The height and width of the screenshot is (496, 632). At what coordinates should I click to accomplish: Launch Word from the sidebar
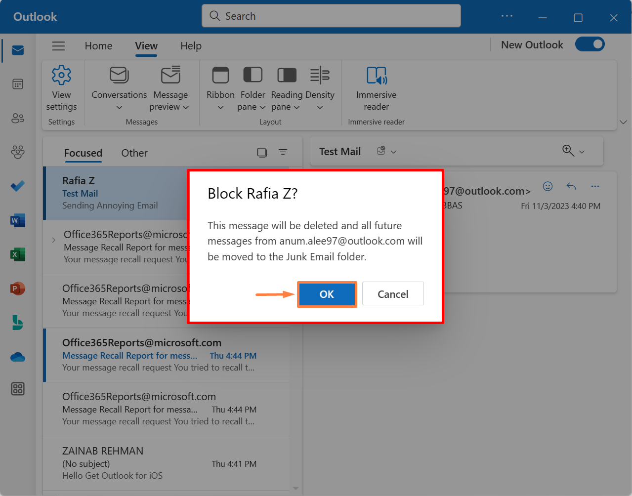point(18,220)
